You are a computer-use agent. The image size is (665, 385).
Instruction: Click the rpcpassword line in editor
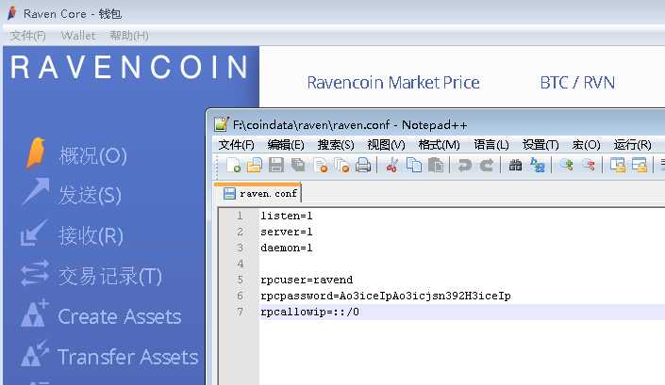click(386, 296)
